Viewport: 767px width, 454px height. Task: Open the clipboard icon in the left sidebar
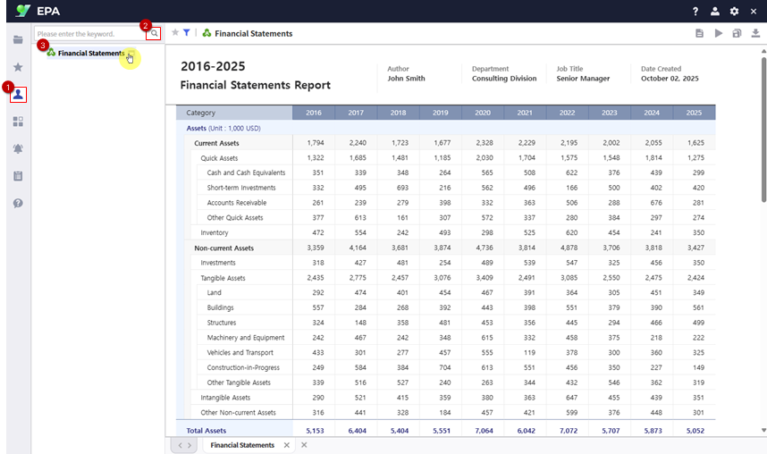[x=18, y=176]
